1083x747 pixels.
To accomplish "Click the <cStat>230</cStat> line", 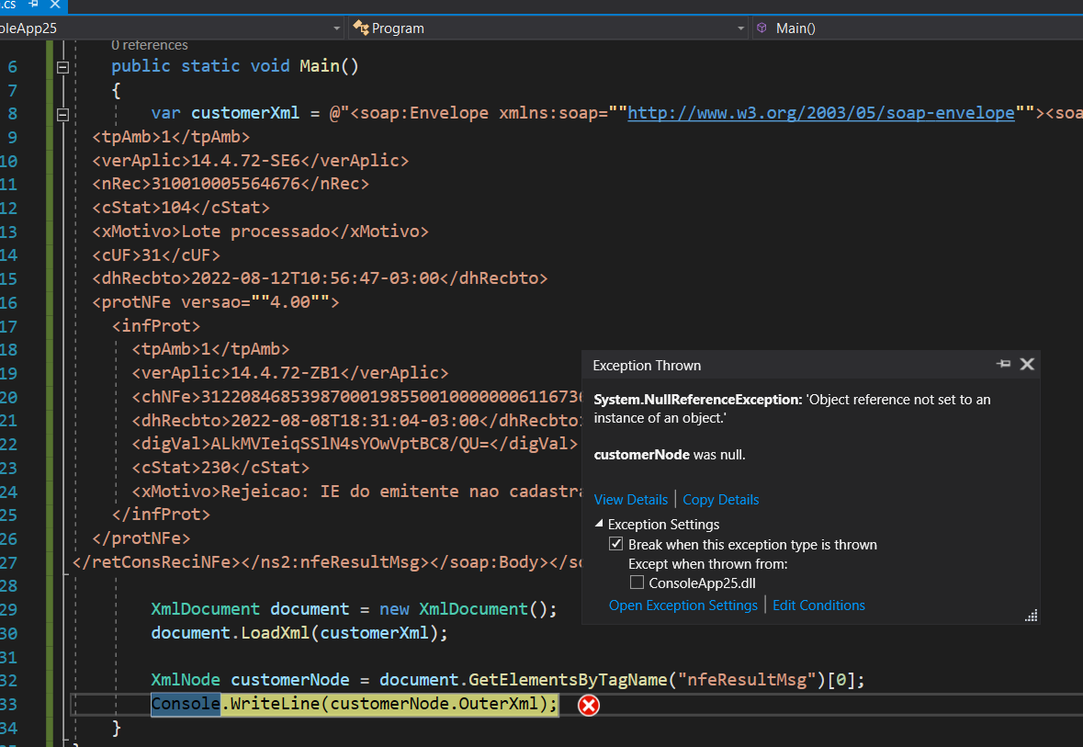I will click(x=220, y=468).
